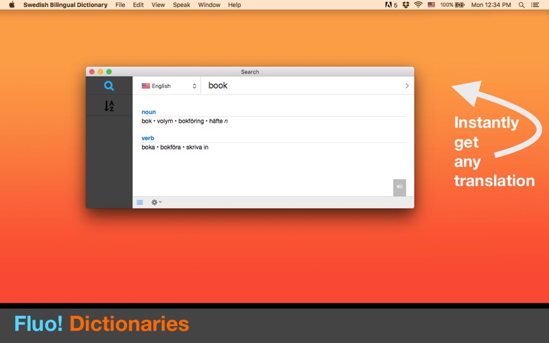The width and height of the screenshot is (549, 343).
Task: Toggle the list view icon in bottom bar
Action: click(140, 202)
